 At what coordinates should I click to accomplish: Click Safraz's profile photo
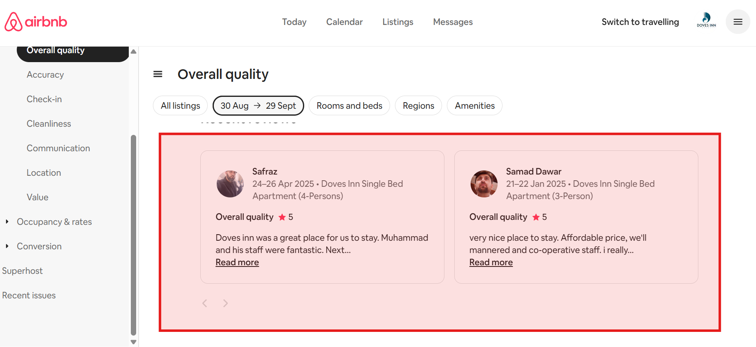230,184
